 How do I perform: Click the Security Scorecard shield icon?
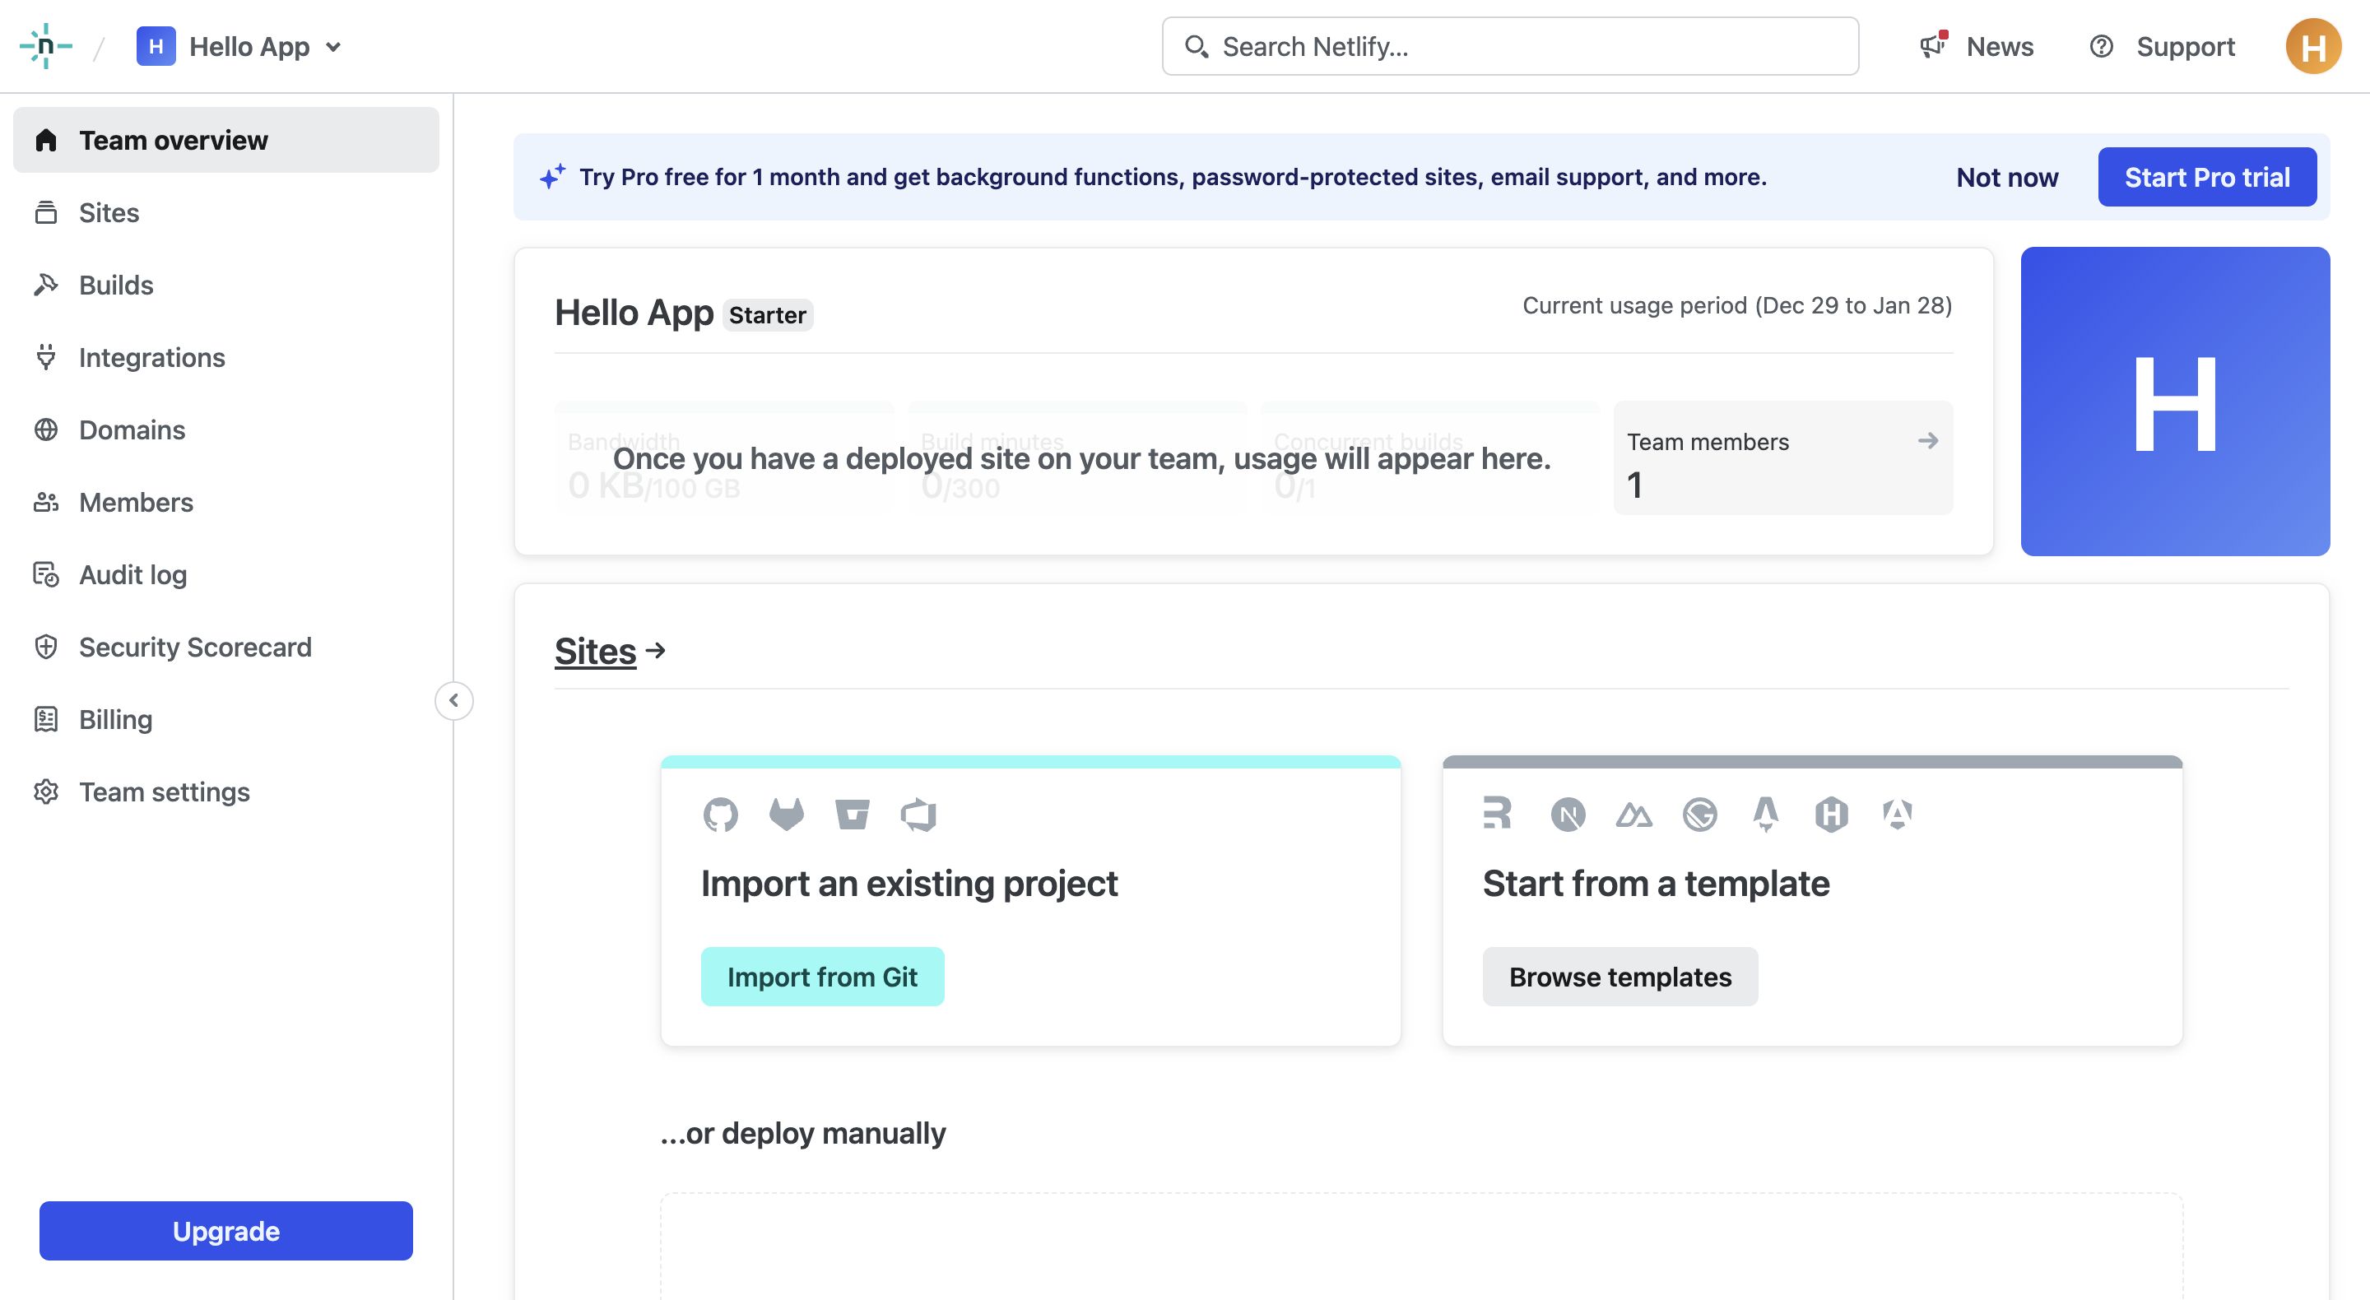[46, 647]
